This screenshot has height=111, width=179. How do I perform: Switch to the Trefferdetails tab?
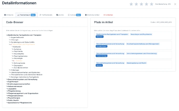(x=46, y=15)
